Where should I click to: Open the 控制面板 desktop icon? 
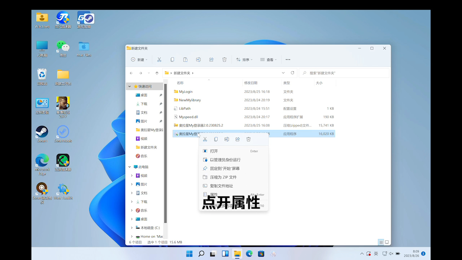(x=42, y=105)
